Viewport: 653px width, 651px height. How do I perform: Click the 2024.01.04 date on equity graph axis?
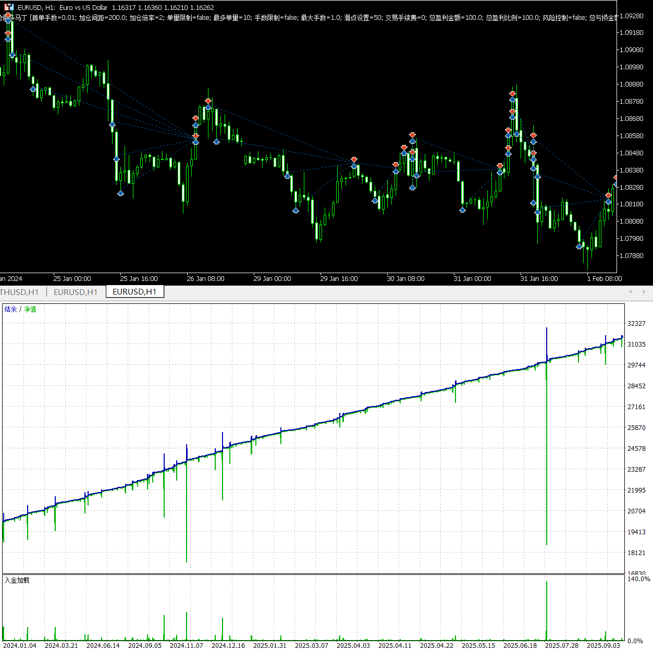[x=20, y=645]
